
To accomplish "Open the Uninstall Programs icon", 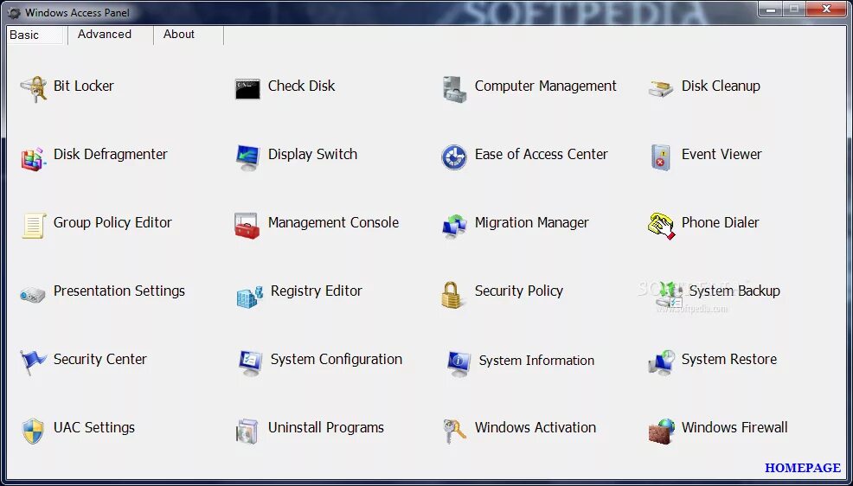I will (x=247, y=432).
